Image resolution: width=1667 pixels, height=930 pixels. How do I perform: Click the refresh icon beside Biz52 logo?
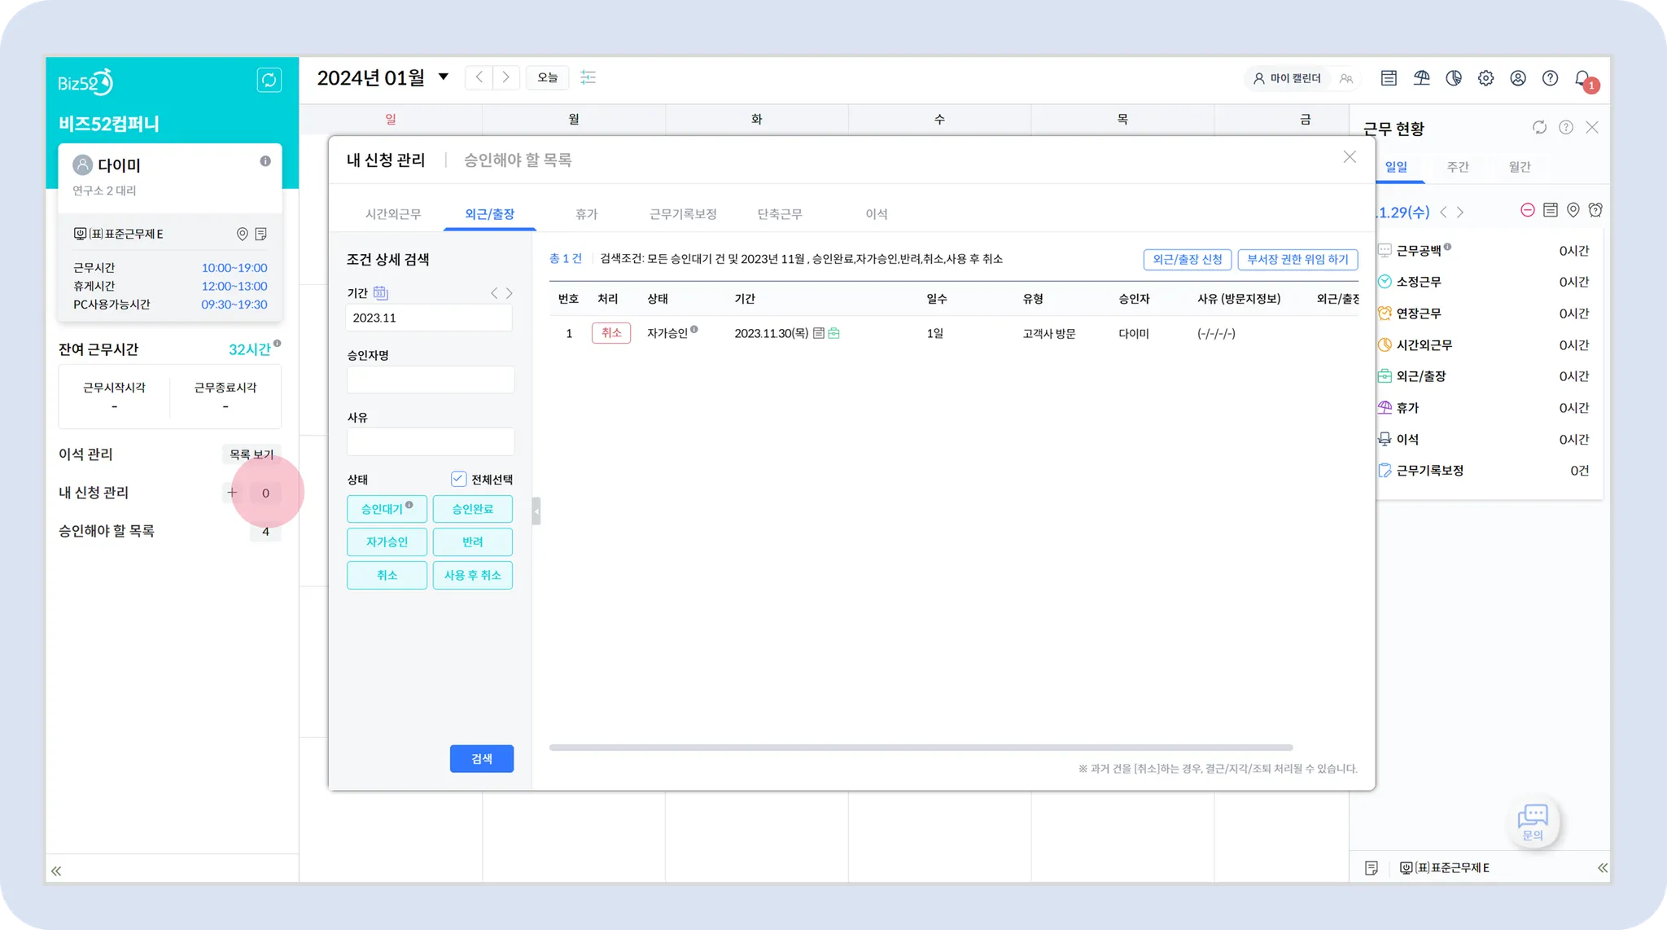coord(269,80)
